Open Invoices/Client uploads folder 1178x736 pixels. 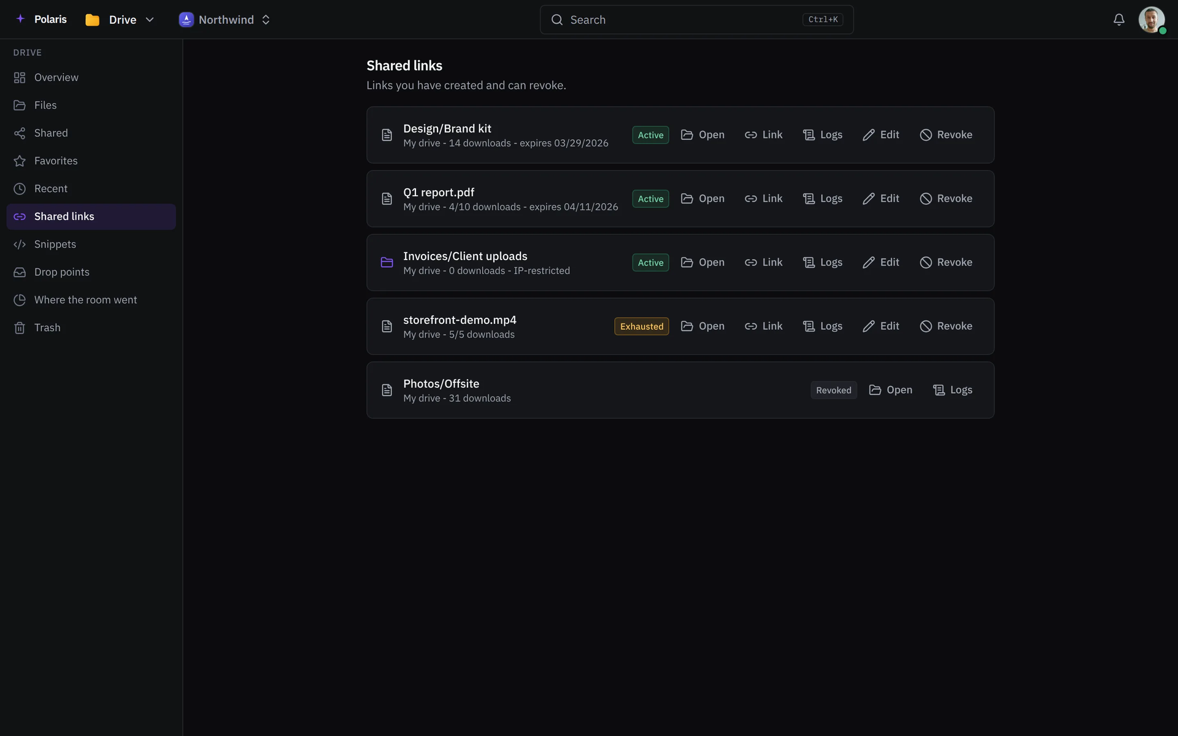tap(703, 263)
